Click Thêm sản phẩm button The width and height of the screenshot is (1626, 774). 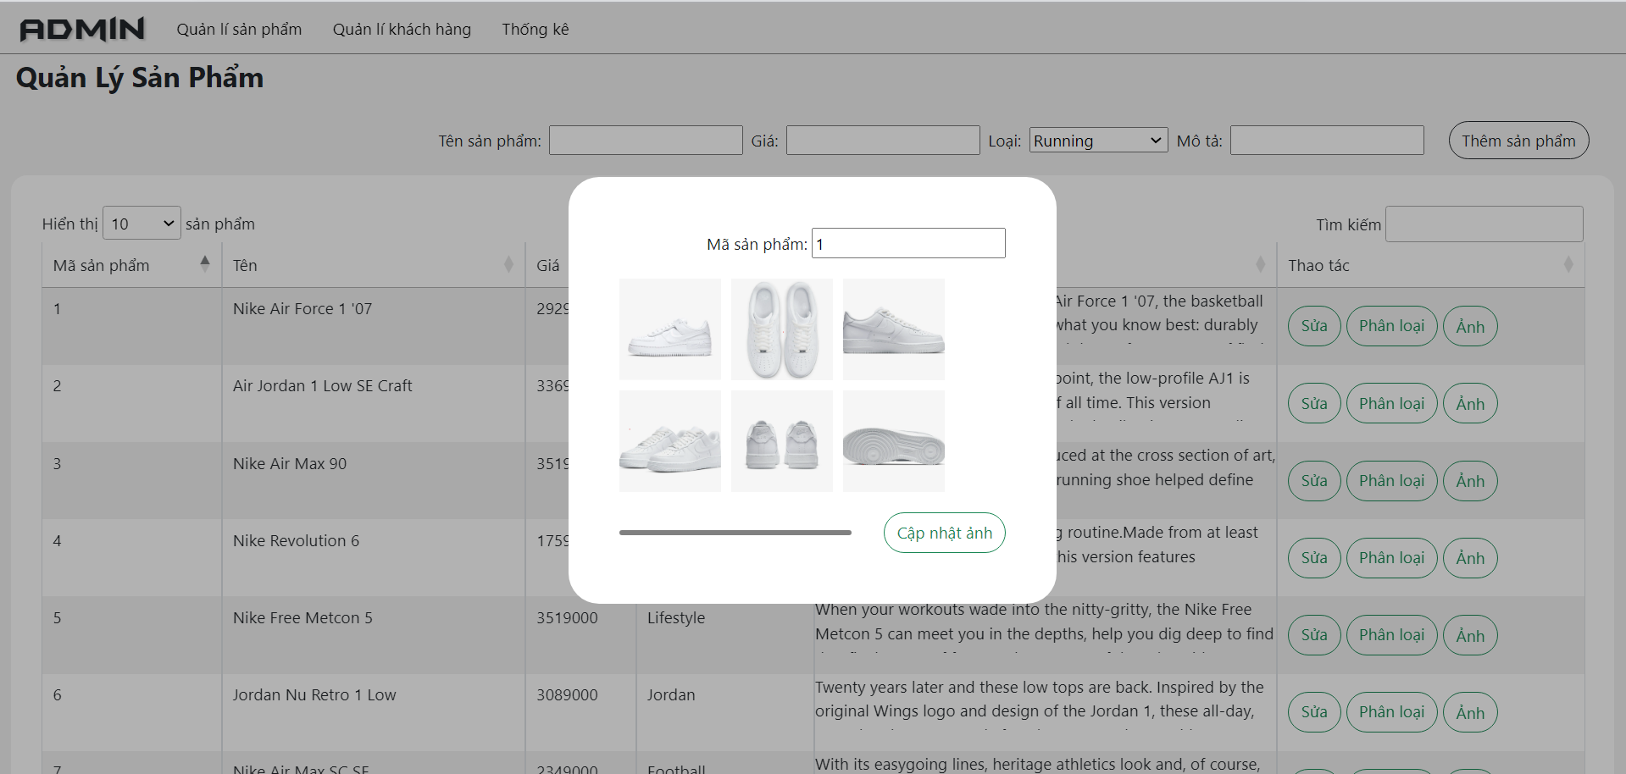click(x=1518, y=141)
